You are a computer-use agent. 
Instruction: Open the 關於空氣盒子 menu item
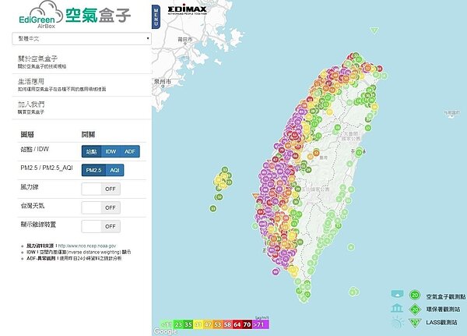click(82, 62)
